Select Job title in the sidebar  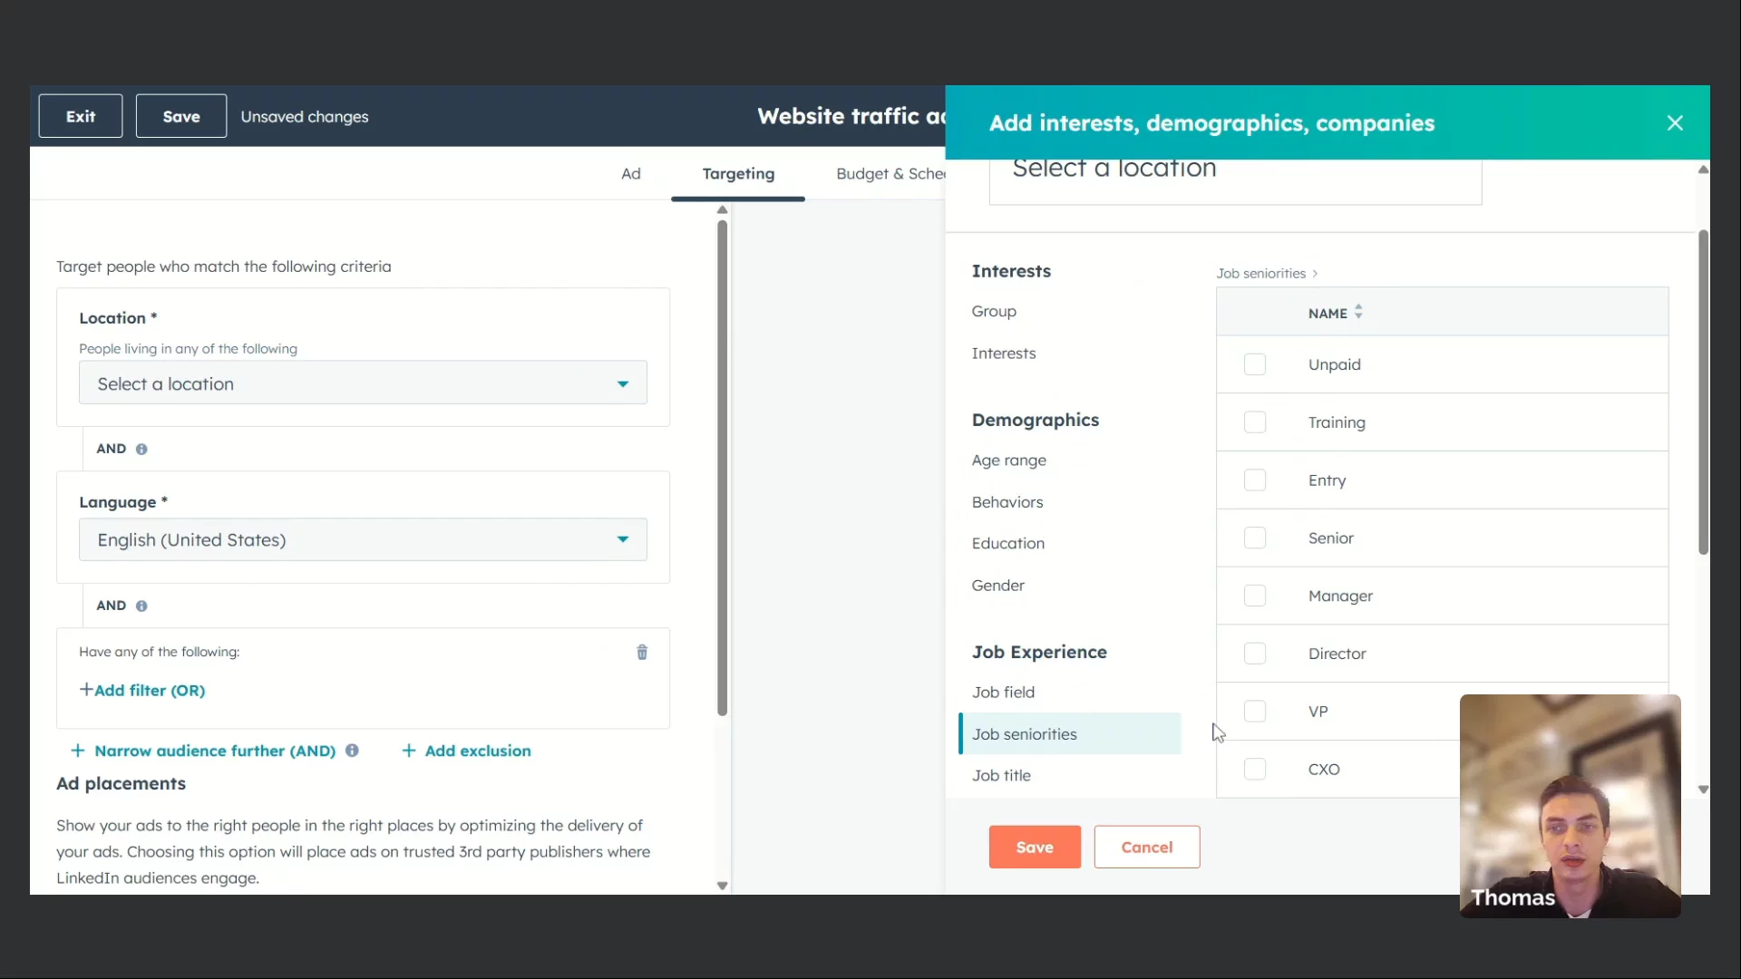tap(1001, 775)
